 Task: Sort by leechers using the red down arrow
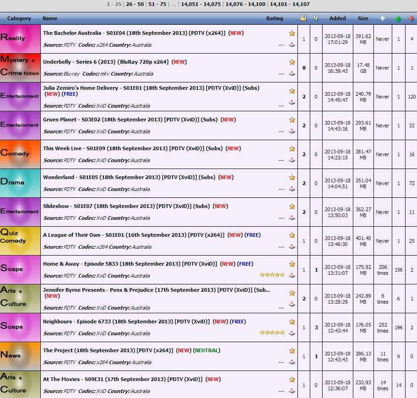[411, 19]
